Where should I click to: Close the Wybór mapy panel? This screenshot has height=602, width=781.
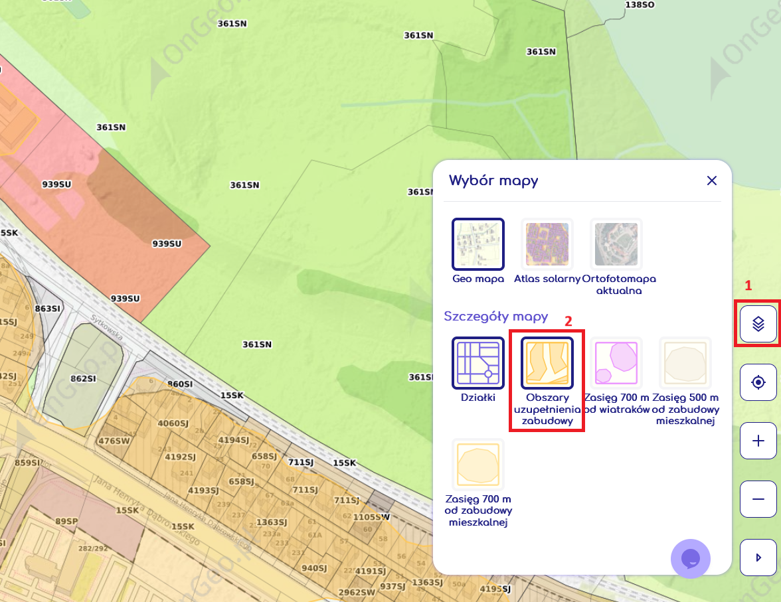[712, 181]
